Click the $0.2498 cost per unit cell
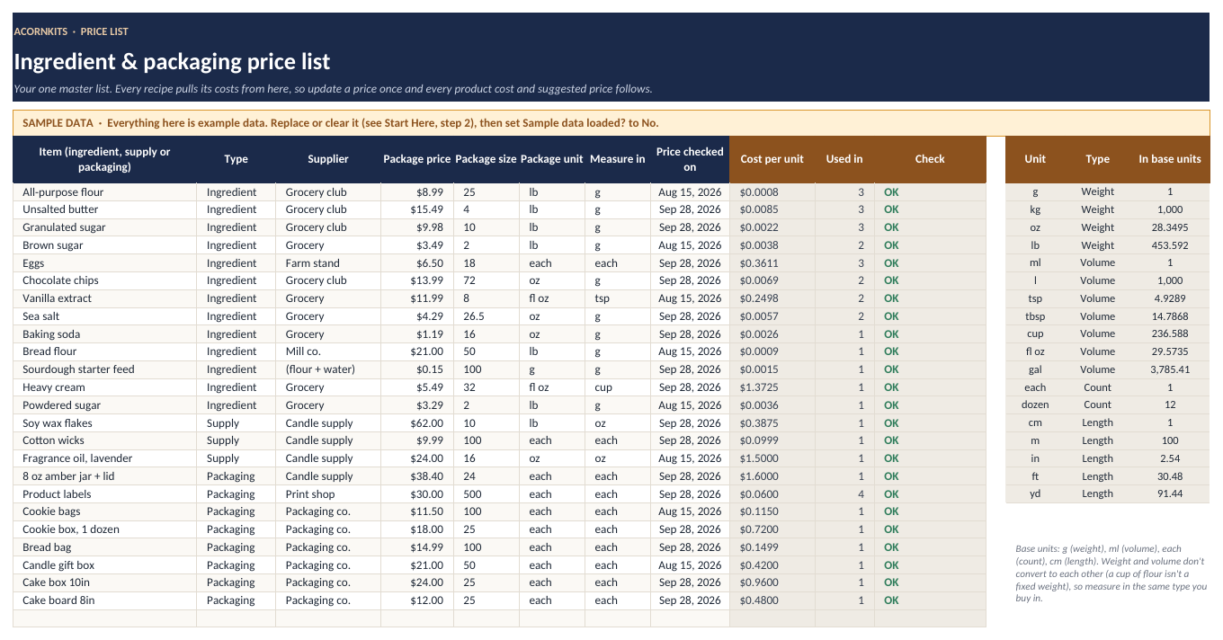The height and width of the screenshot is (640, 1223). point(772,298)
